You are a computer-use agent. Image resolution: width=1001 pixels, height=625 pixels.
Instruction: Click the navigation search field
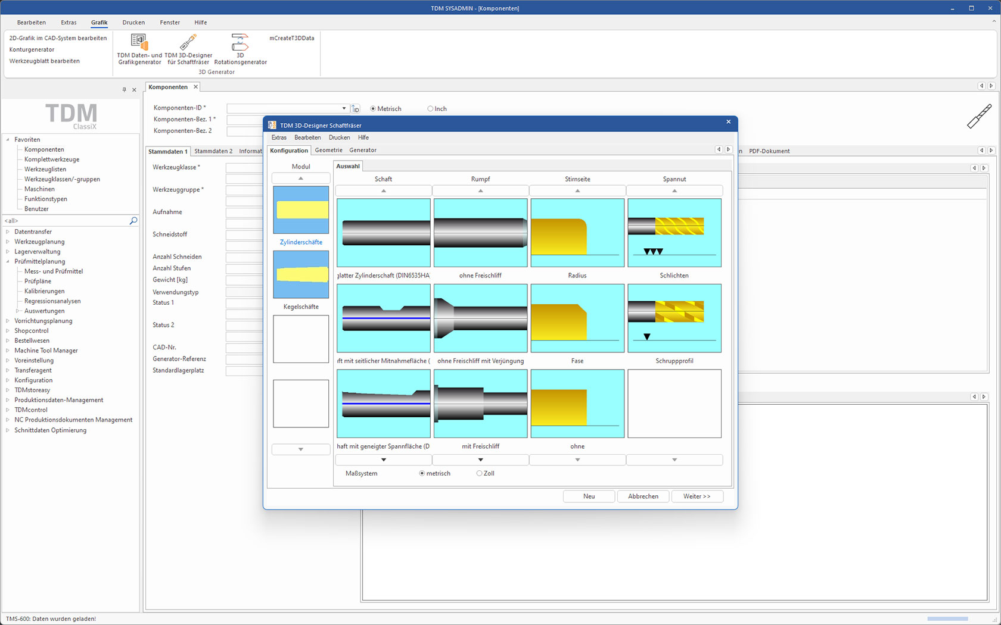[66, 221]
